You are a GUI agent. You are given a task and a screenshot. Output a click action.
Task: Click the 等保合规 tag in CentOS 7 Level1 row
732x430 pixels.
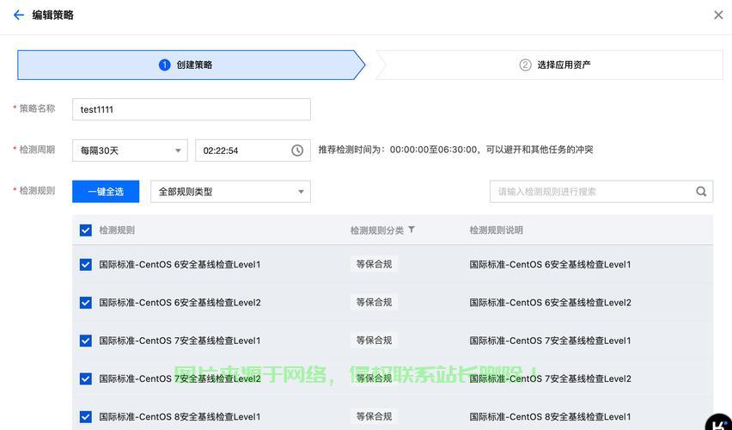click(x=374, y=341)
